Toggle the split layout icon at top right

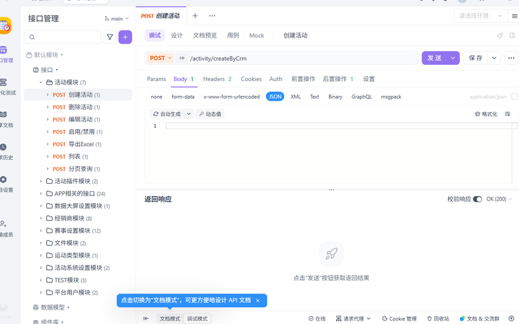click(512, 36)
